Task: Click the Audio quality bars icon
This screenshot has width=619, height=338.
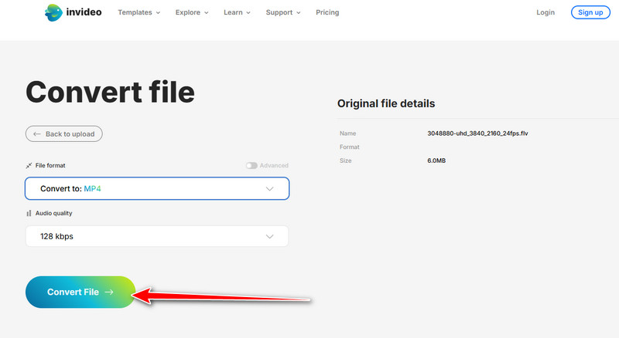Action: (x=29, y=213)
